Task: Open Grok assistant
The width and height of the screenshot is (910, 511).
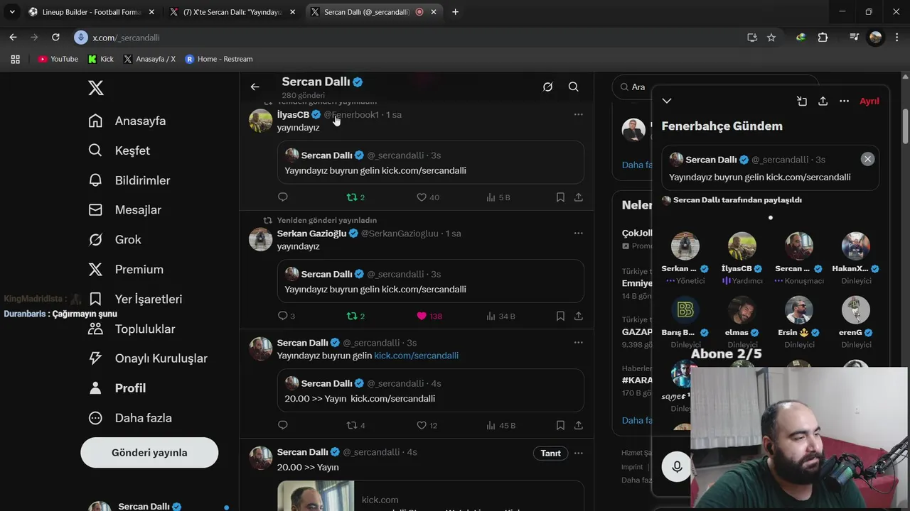Action: tap(114, 240)
